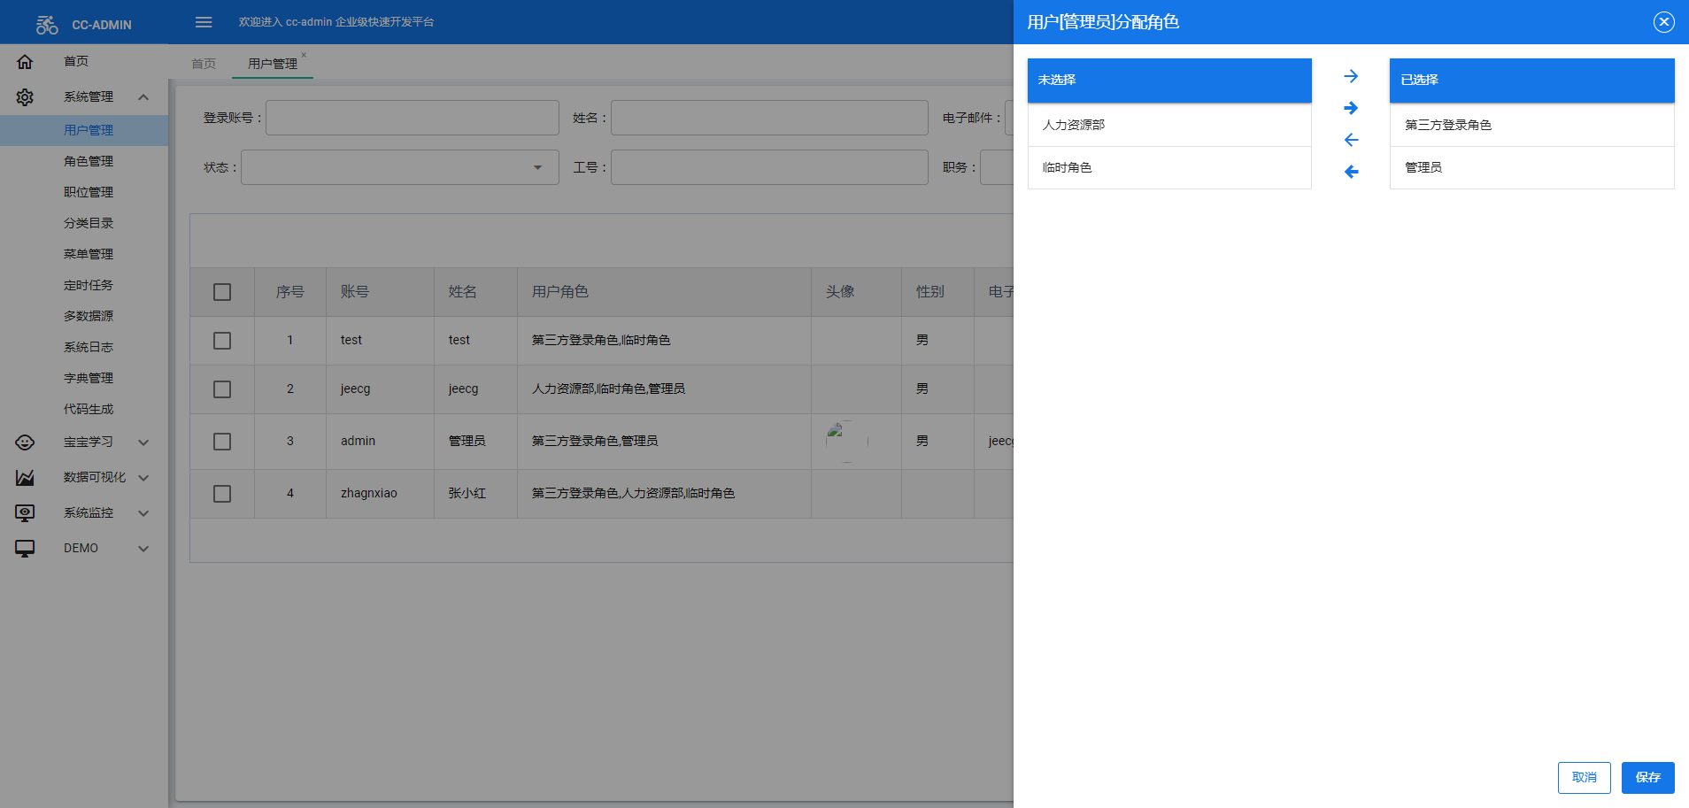Switch to the 首页 tab
Screen dimensions: 1689x808
[204, 64]
